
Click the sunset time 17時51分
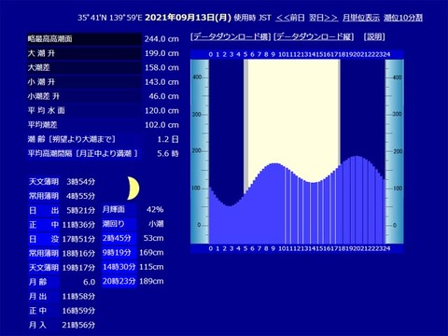(78, 239)
